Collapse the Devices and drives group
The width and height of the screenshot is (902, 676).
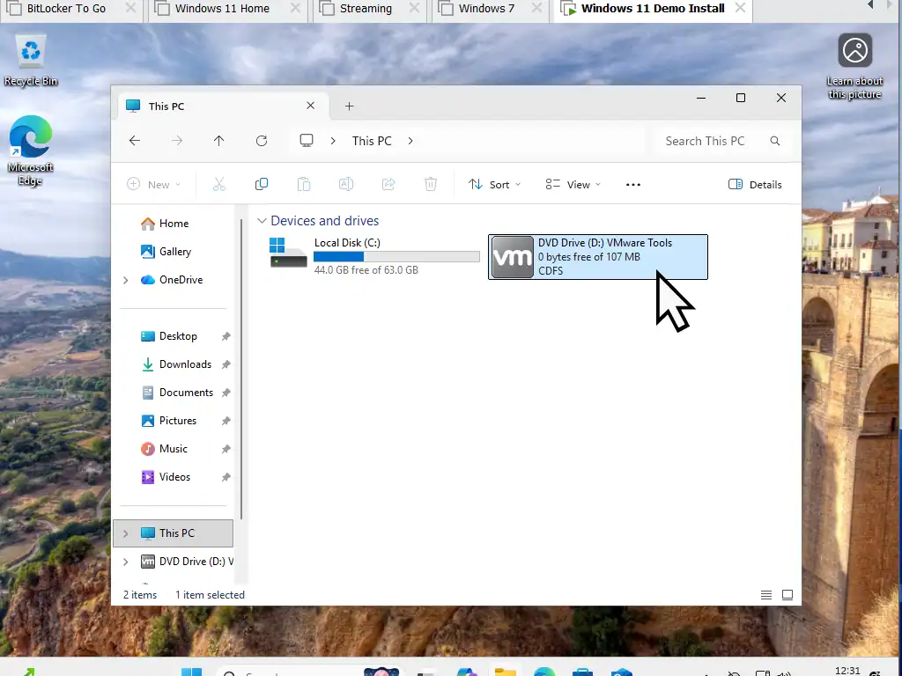click(262, 221)
